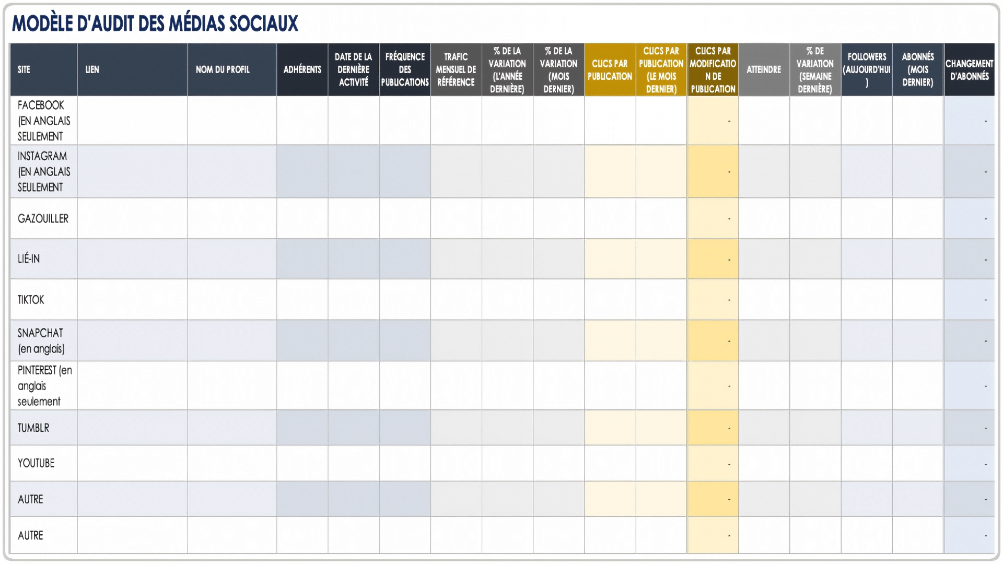The image size is (1003, 564).
Task: Select CHANGEMENT D'ABONNÉS dash in TIKTOK row
Action: (970, 300)
